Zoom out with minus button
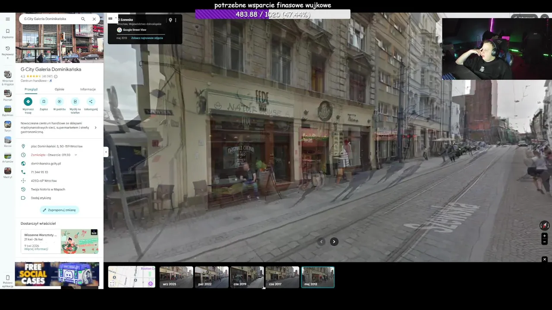 pos(544,242)
